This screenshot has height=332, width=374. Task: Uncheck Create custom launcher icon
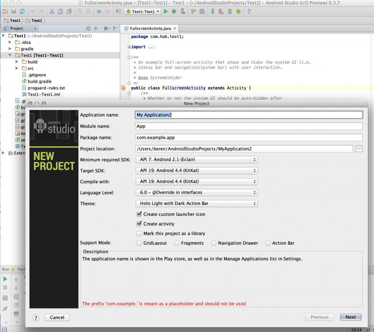point(139,215)
